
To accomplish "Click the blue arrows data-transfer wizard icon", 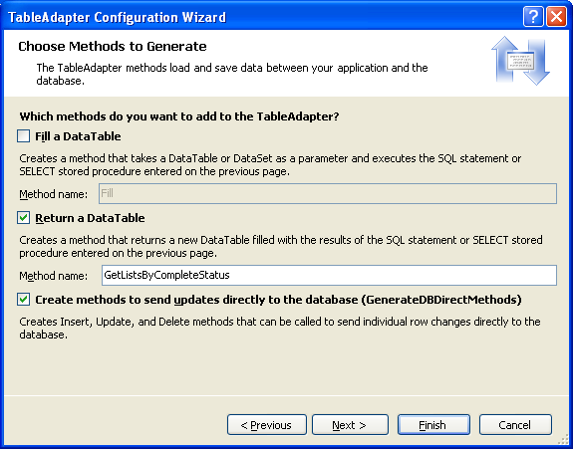I will pyautogui.click(x=520, y=61).
